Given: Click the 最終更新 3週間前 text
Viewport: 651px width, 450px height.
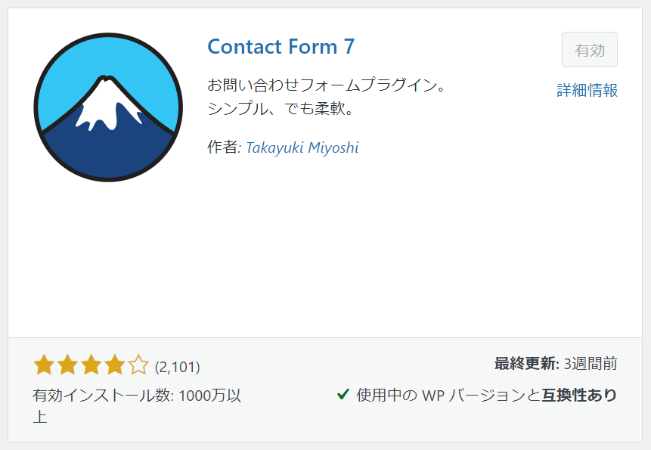Looking at the screenshot, I should pos(556,364).
